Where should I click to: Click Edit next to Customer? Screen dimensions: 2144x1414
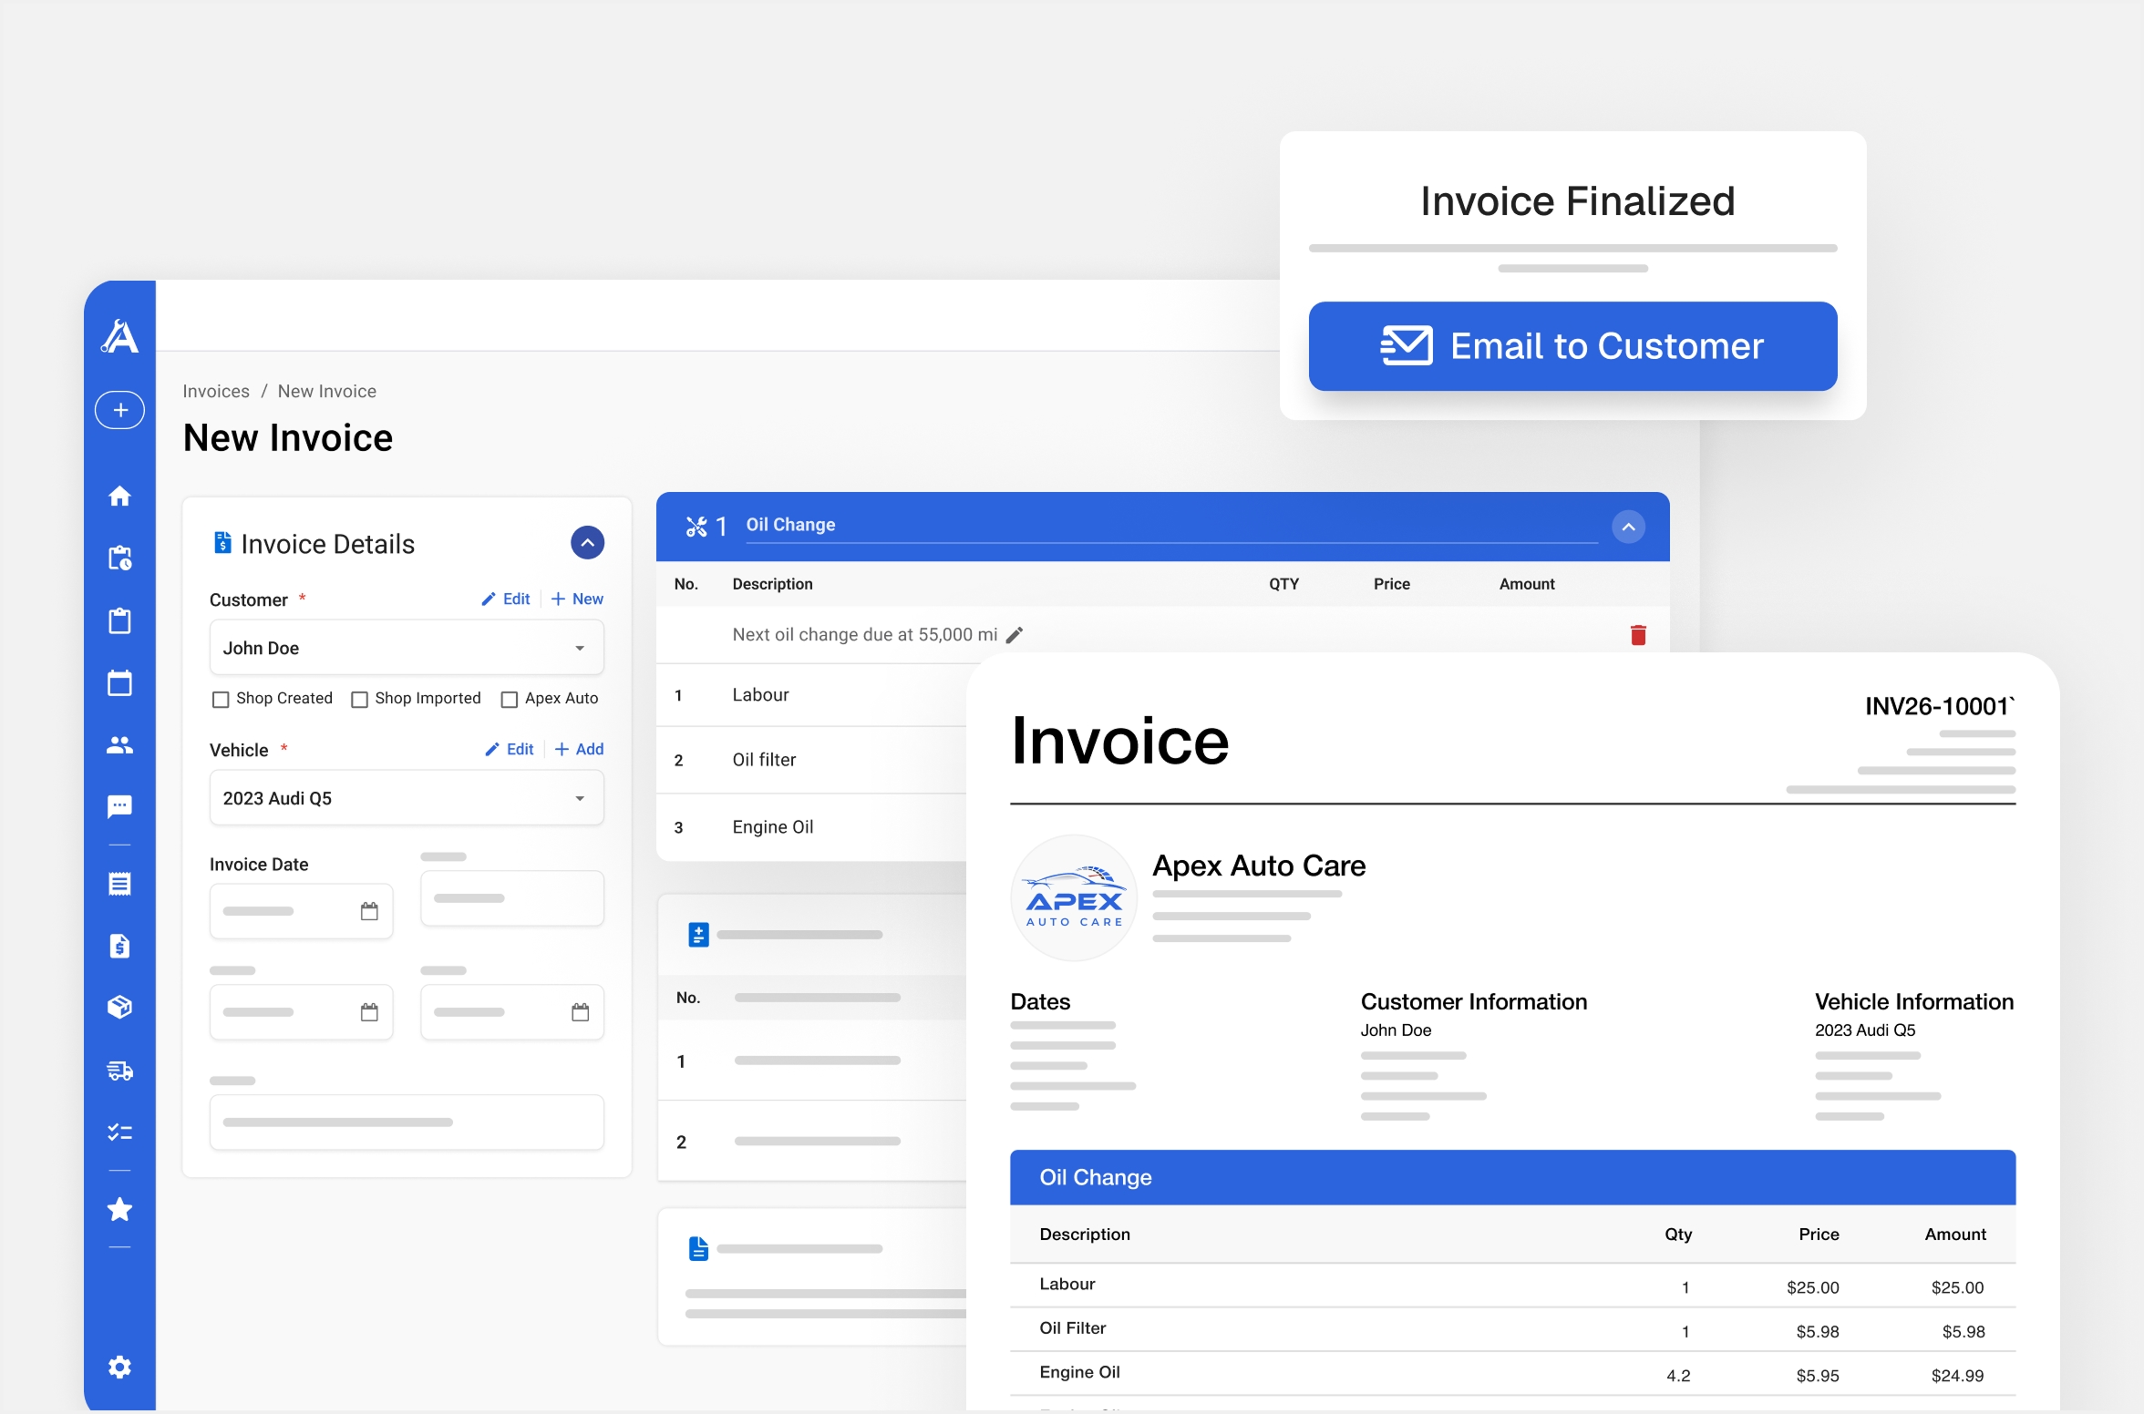506,599
